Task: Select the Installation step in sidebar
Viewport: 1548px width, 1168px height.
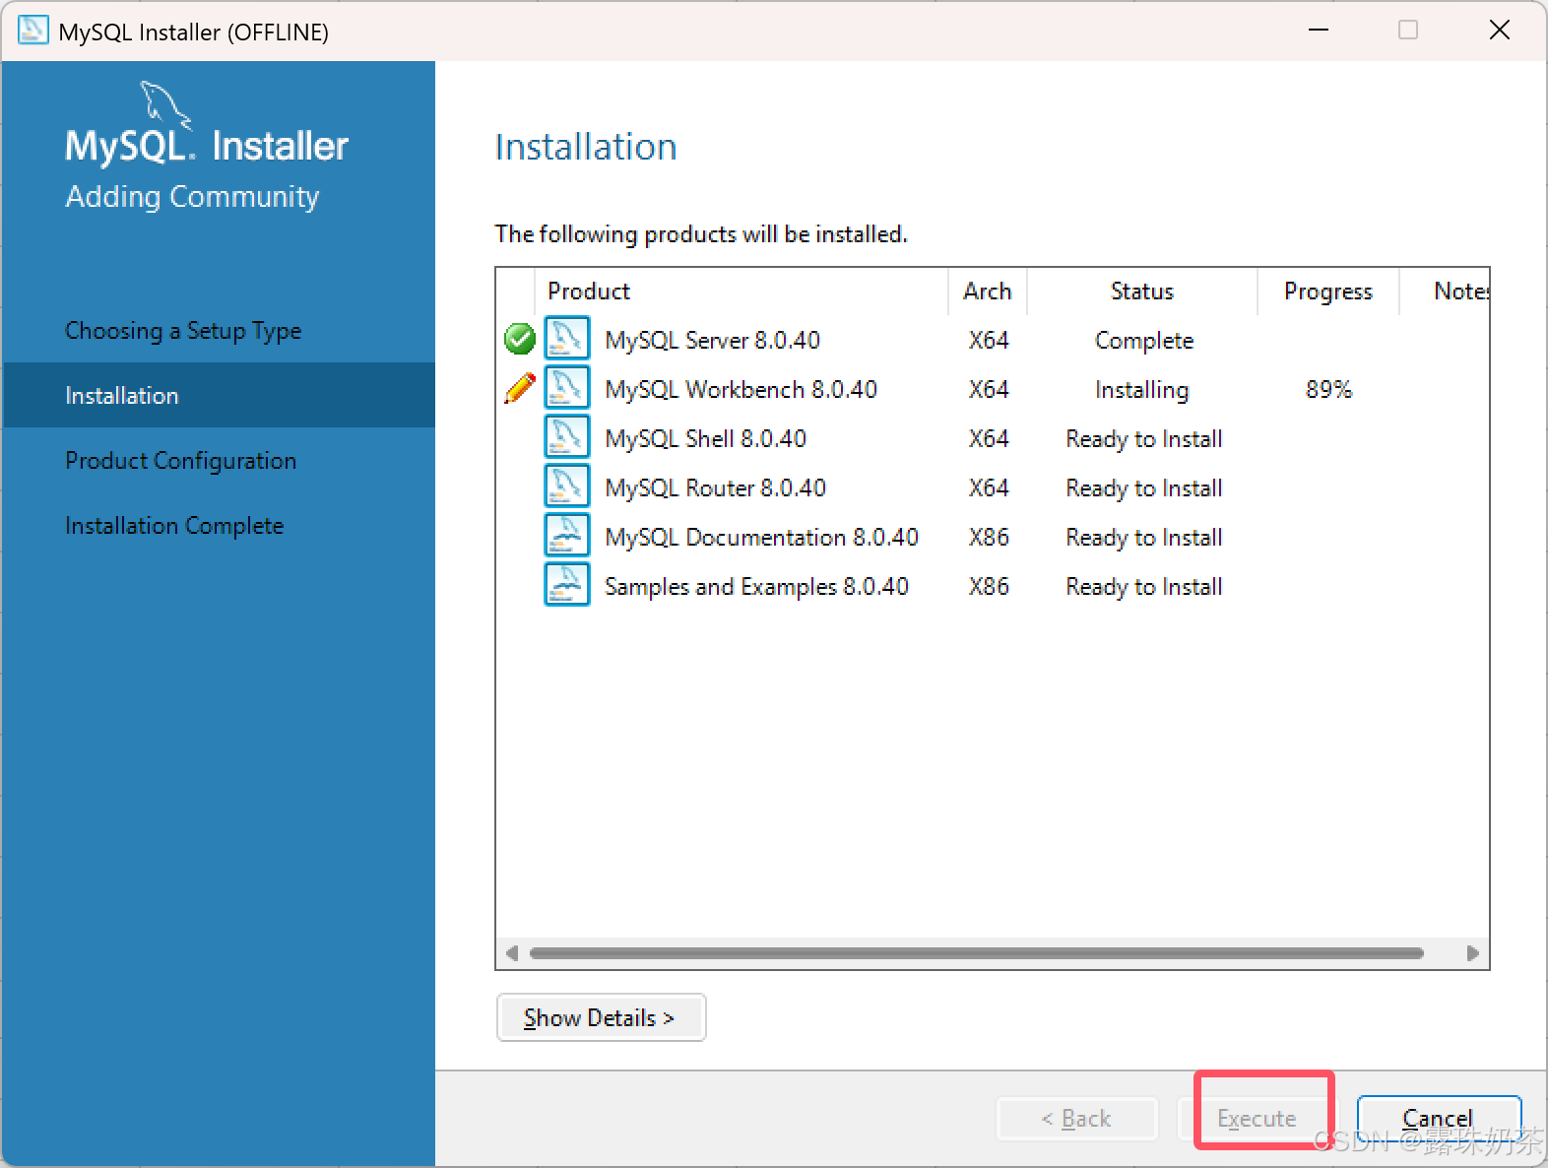Action: 219,395
